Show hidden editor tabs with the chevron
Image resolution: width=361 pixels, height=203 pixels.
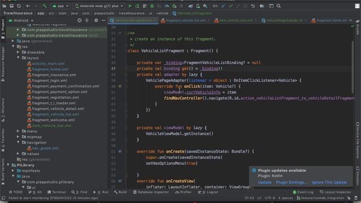coord(351,20)
